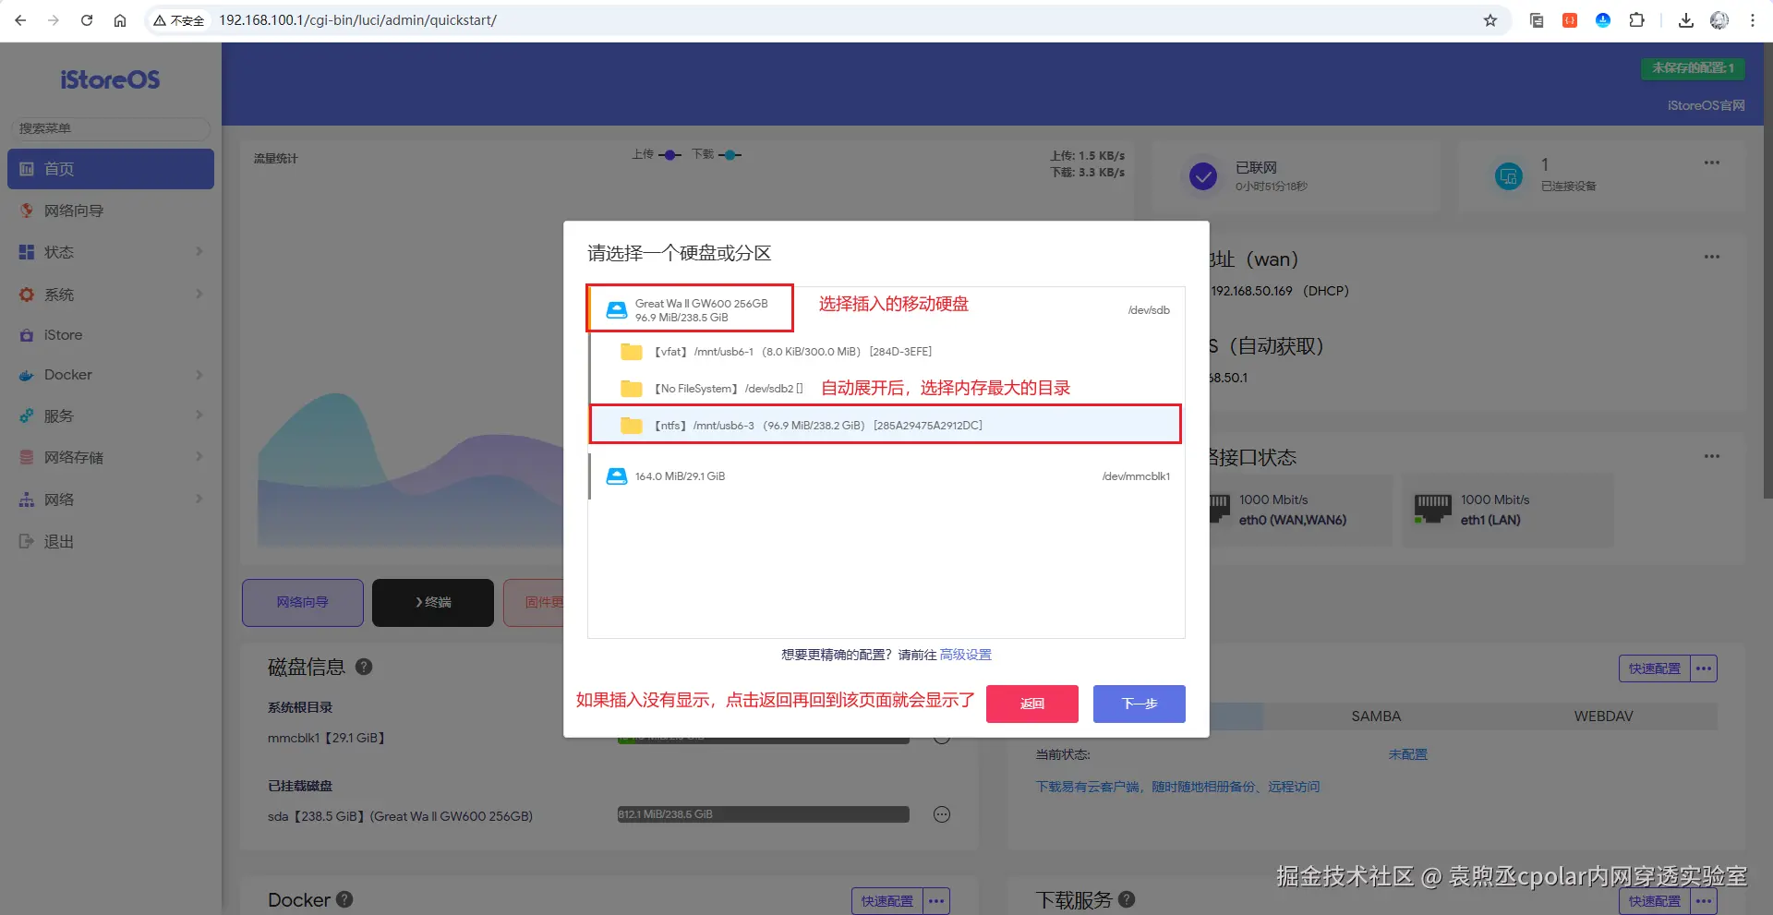Open the browser three-dot menu
The width and height of the screenshot is (1773, 915).
[x=1753, y=20]
